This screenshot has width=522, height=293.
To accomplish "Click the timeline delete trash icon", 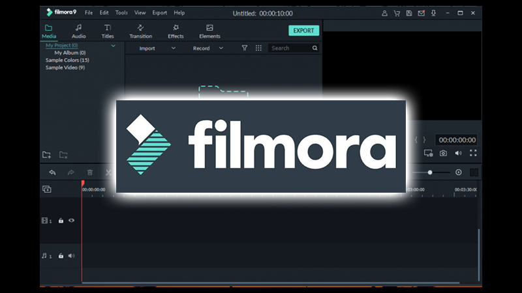I will [x=90, y=173].
